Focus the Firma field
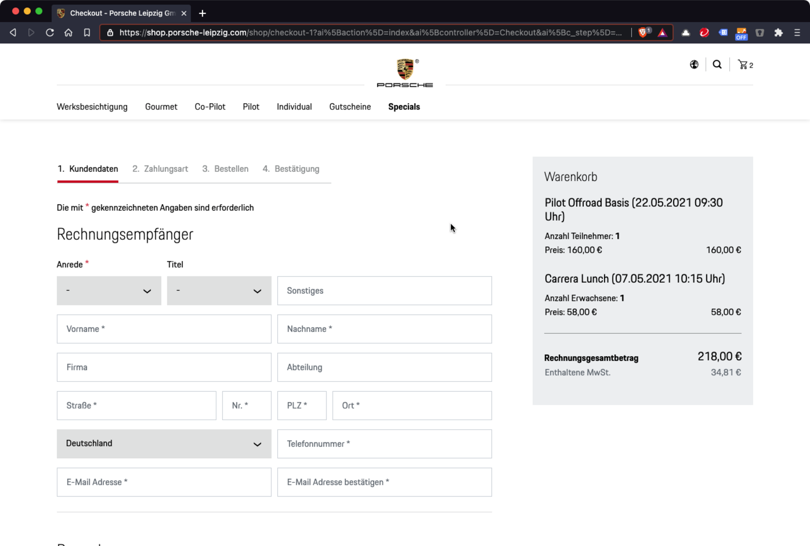 coord(164,367)
